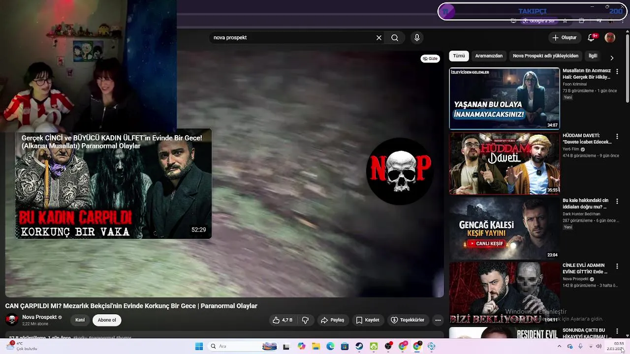Viewport: 630px width, 354px height.
Task: Open 'Yer6 Film' channel name
Action: (x=571, y=149)
